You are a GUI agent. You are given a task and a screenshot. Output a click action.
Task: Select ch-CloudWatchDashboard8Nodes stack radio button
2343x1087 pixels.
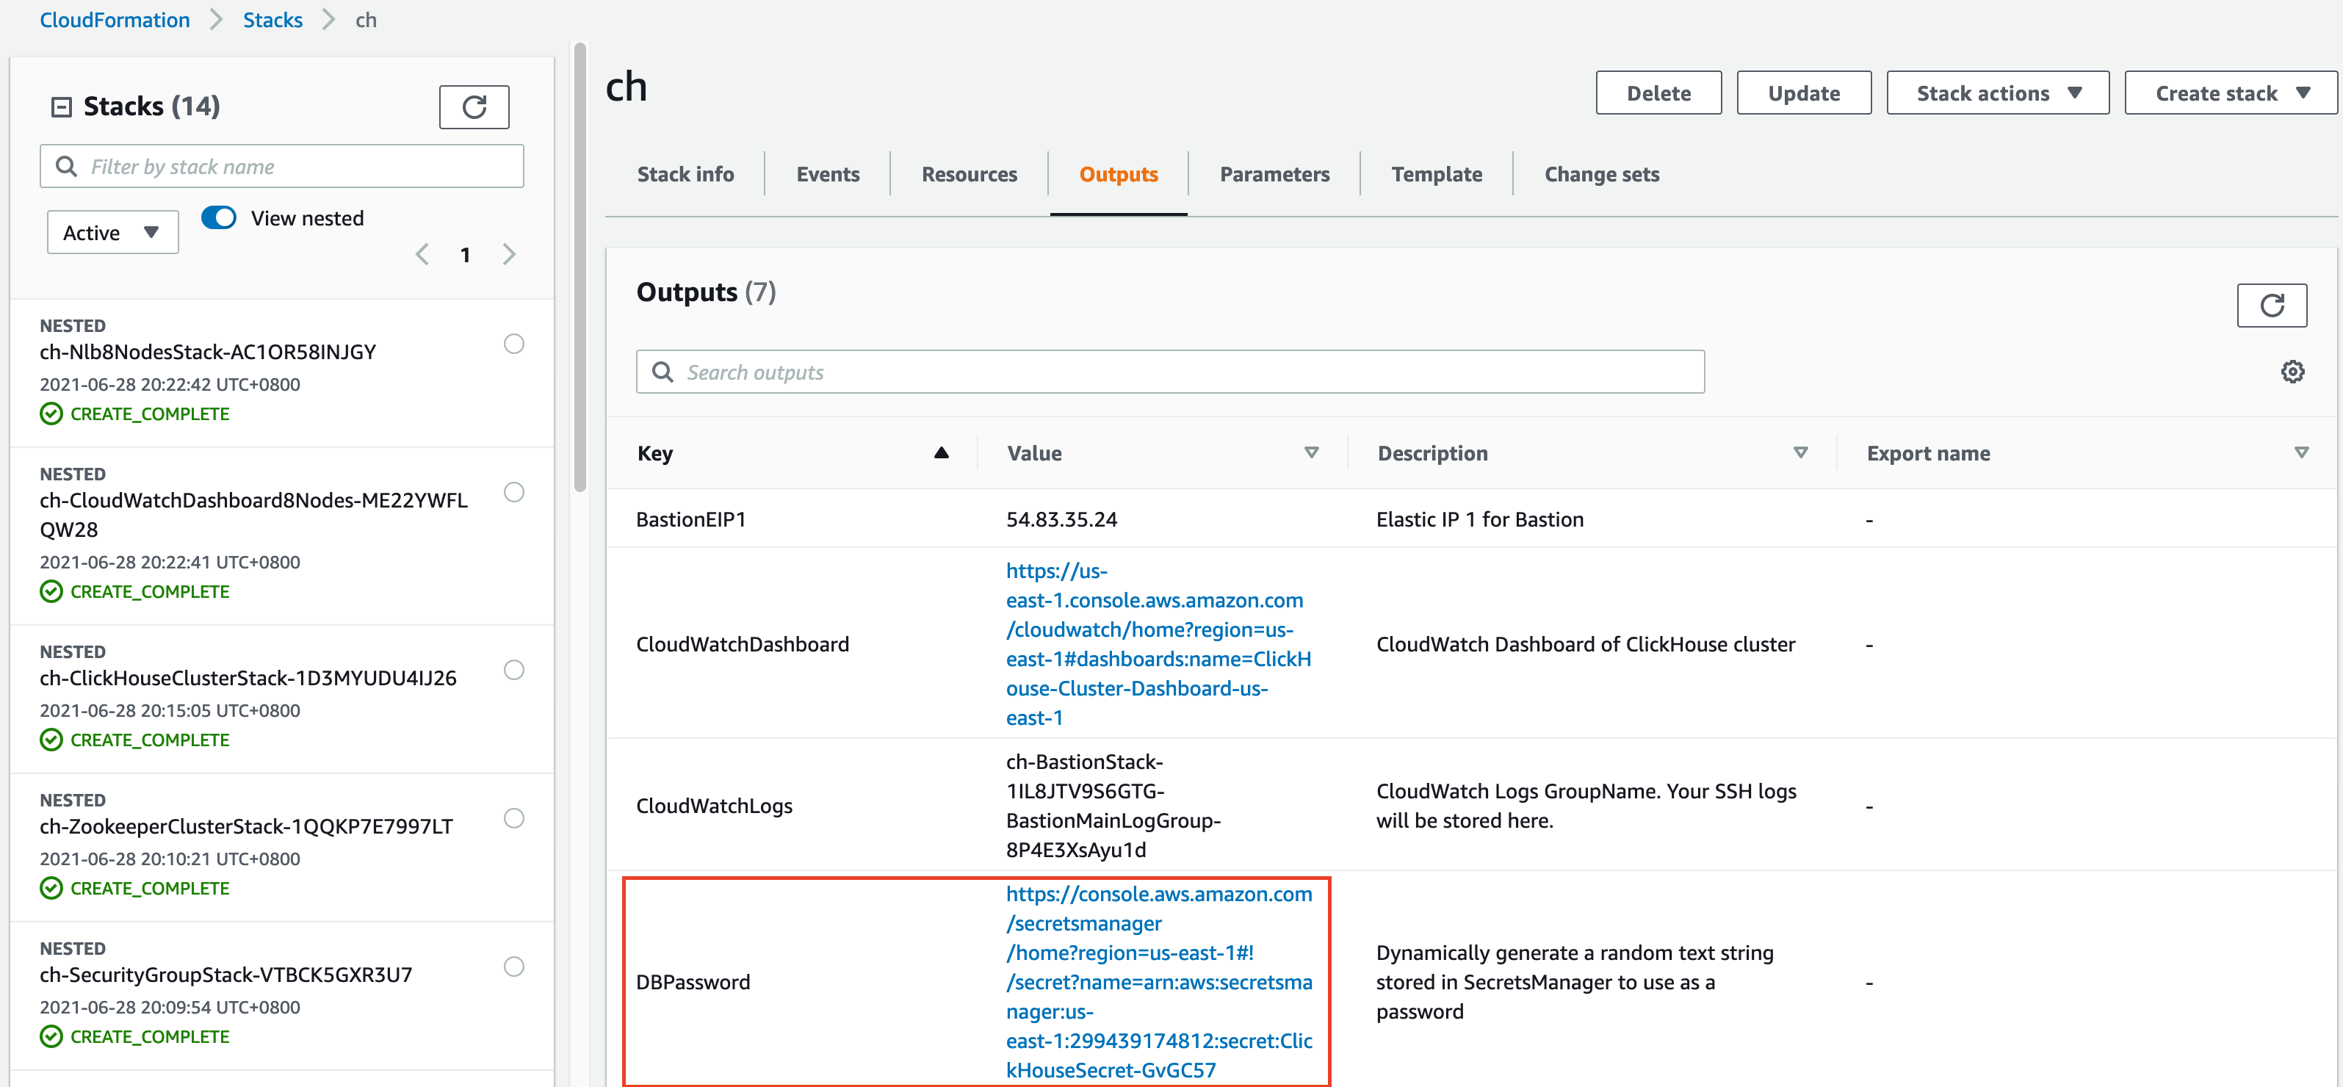(x=514, y=492)
